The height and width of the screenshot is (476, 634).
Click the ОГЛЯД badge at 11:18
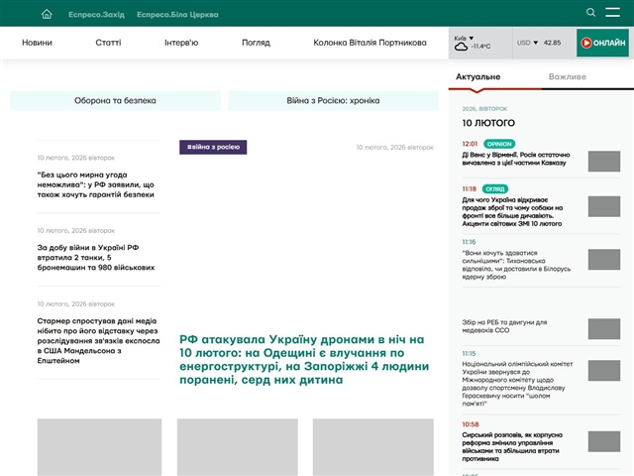tap(497, 188)
